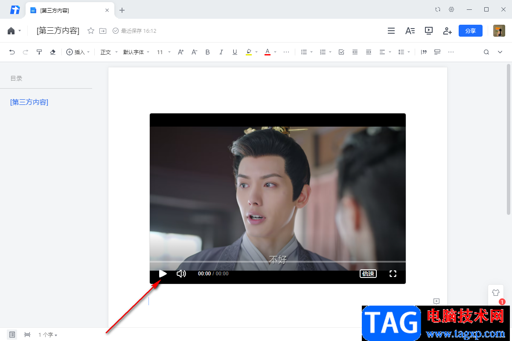Close the [第三方内容] tab
This screenshot has height=341, width=512.
click(108, 10)
